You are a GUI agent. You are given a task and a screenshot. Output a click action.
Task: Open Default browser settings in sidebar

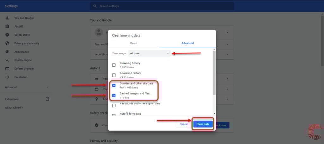[24, 69]
